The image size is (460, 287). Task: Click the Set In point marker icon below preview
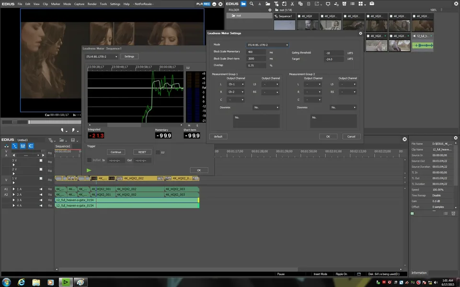62,130
